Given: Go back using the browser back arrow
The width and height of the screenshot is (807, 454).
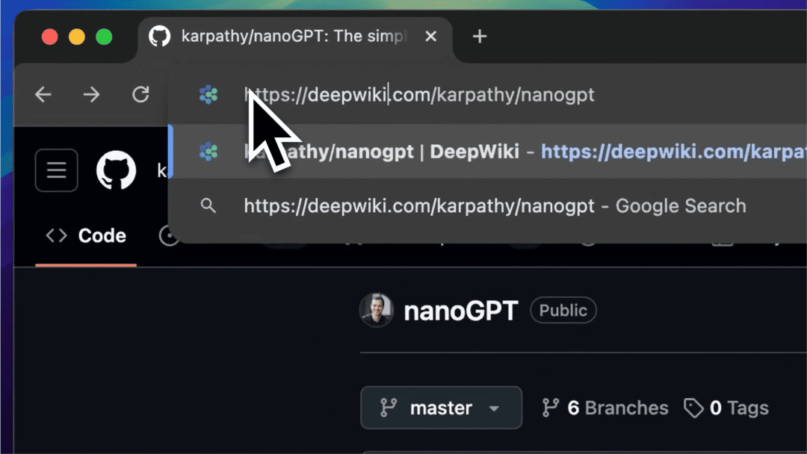Looking at the screenshot, I should point(43,95).
